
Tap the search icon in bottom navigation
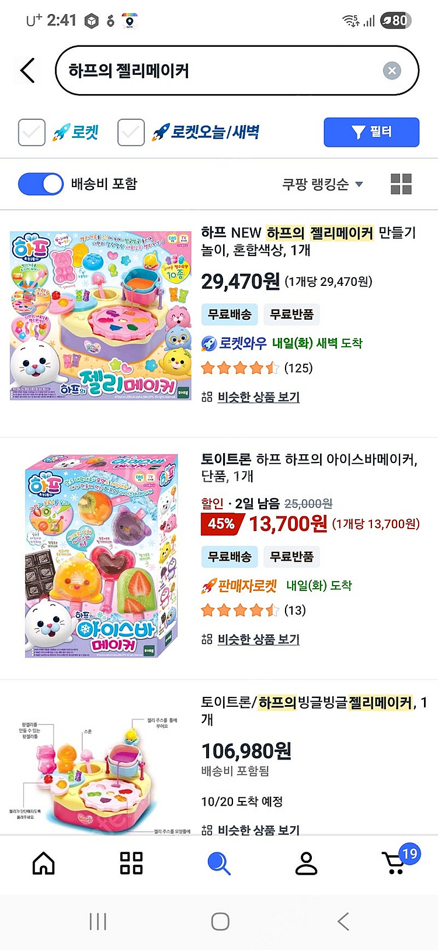click(219, 863)
